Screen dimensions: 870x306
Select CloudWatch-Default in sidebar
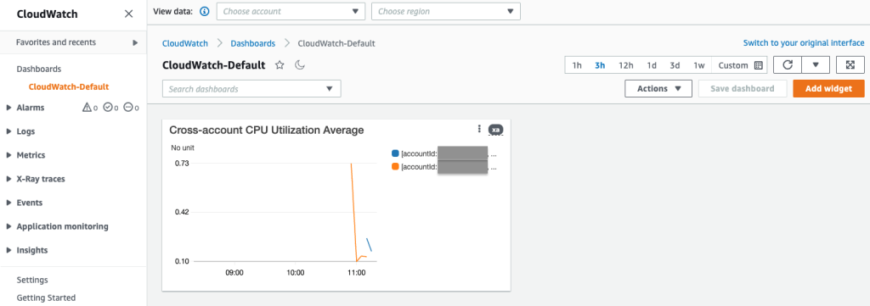click(69, 86)
